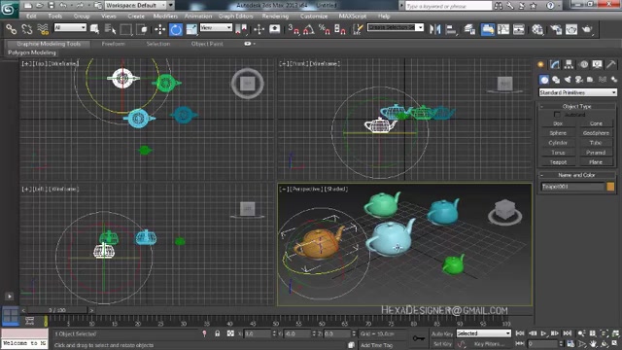
Task: Open the Standard Primitives category dropdown
Action: [577, 92]
